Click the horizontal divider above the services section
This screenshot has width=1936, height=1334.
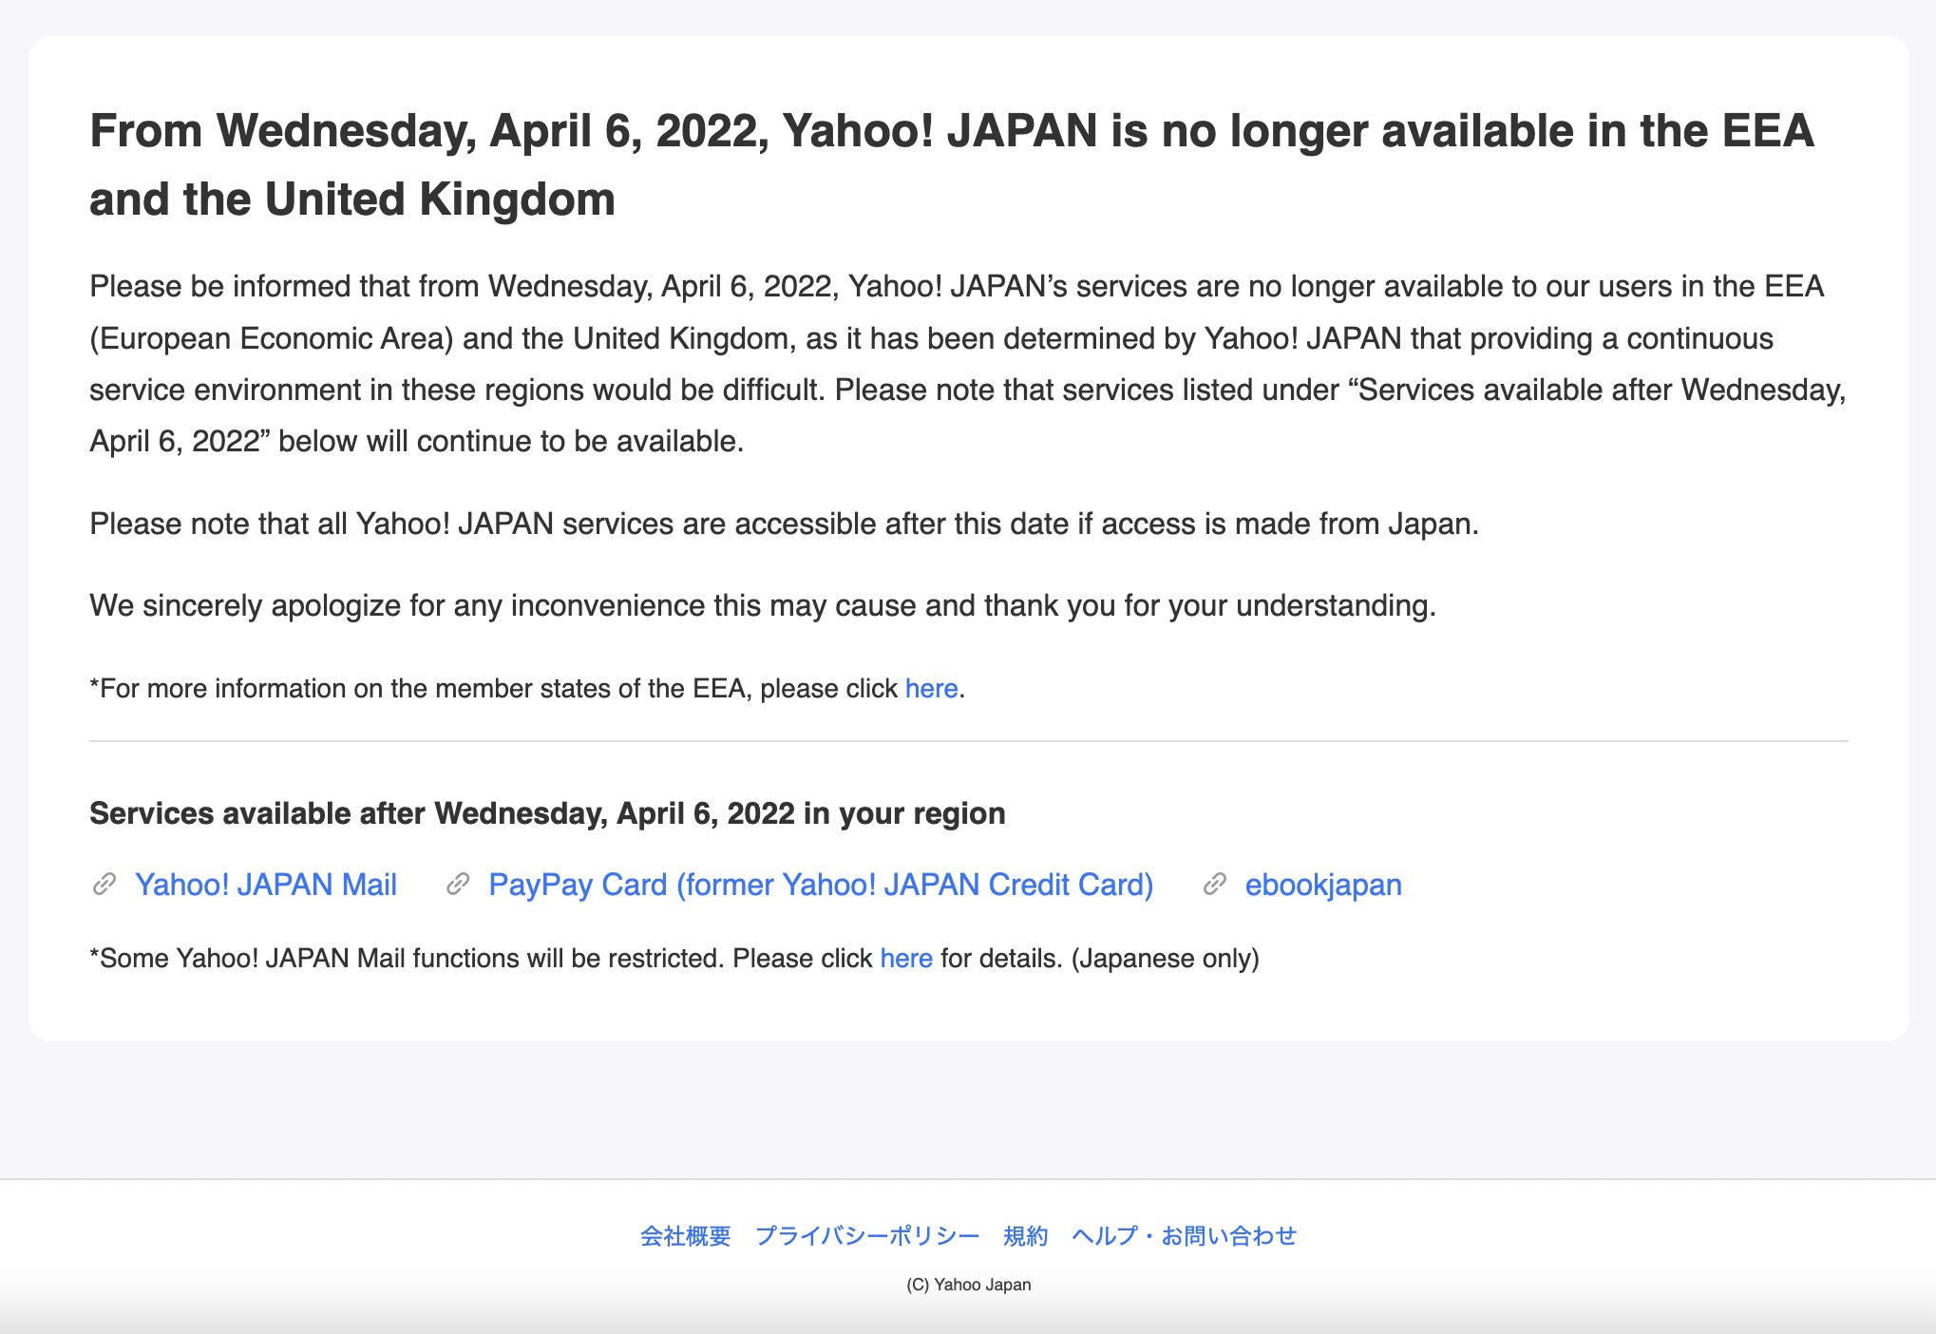click(x=969, y=740)
